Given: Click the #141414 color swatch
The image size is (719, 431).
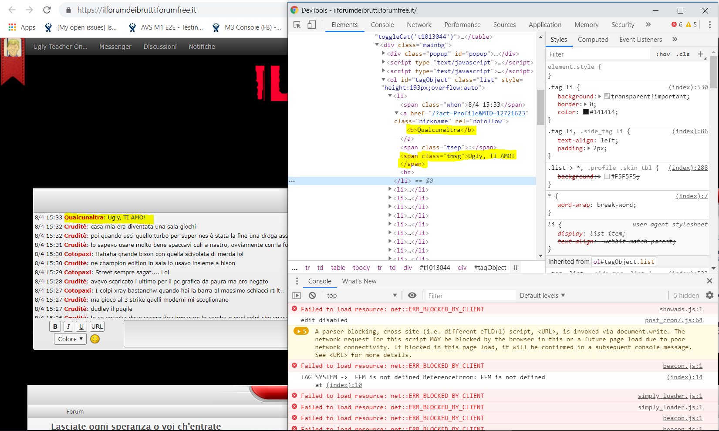Looking at the screenshot, I should (x=586, y=112).
